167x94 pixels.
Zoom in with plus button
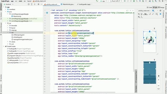pyautogui.click(x=159, y=80)
